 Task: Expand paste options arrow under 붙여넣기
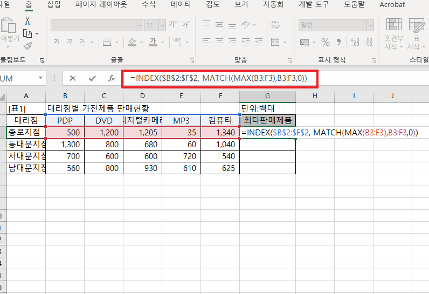[x=8, y=46]
